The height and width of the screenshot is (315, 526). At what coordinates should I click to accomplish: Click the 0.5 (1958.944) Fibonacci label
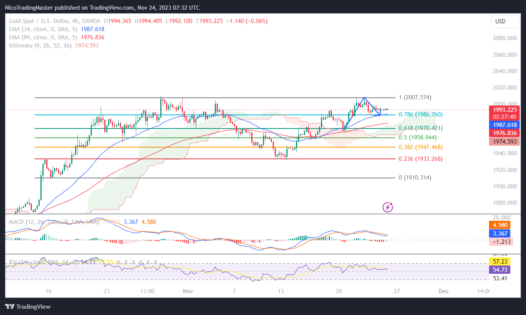click(x=418, y=137)
